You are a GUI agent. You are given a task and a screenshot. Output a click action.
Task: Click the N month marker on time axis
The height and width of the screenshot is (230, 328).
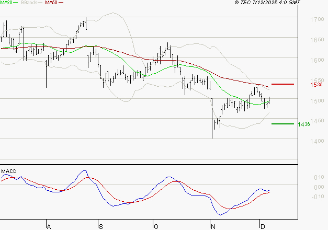tap(213, 227)
